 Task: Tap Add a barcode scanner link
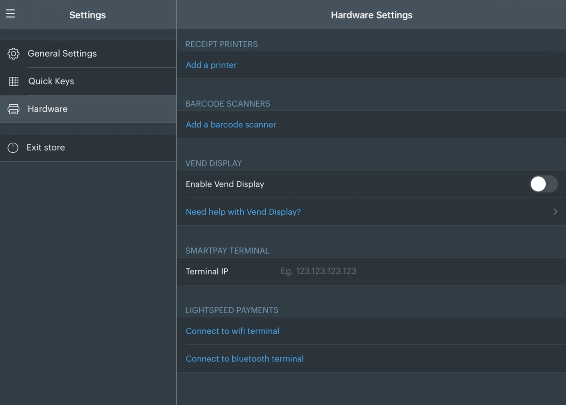231,124
